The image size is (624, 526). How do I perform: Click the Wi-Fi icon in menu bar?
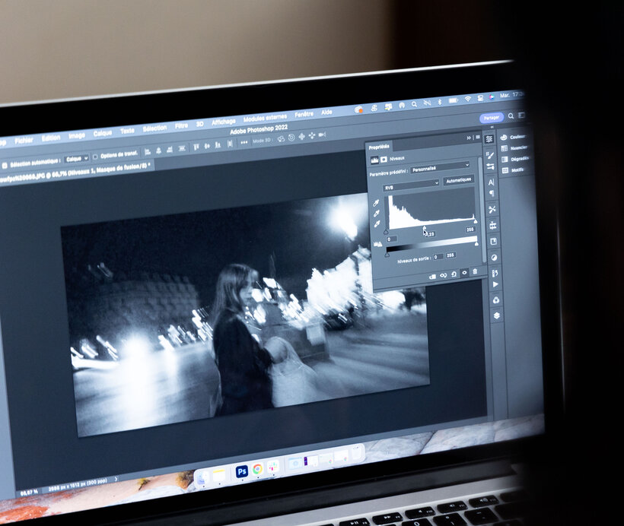click(468, 99)
